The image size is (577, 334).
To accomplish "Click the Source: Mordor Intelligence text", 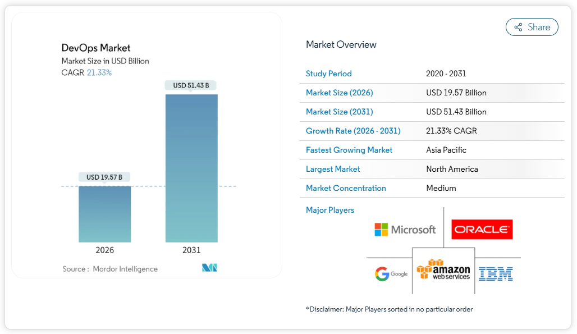I will point(110,269).
